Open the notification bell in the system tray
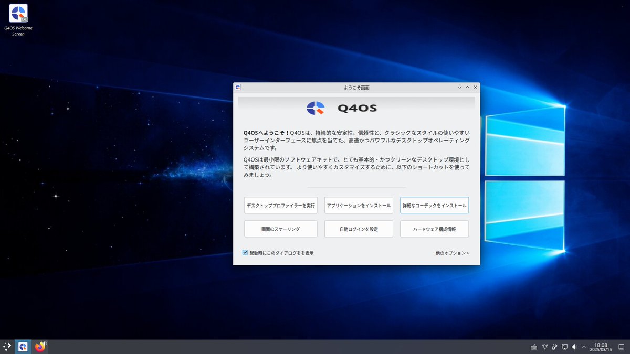Viewport: 630px width, 354px height. [x=545, y=347]
